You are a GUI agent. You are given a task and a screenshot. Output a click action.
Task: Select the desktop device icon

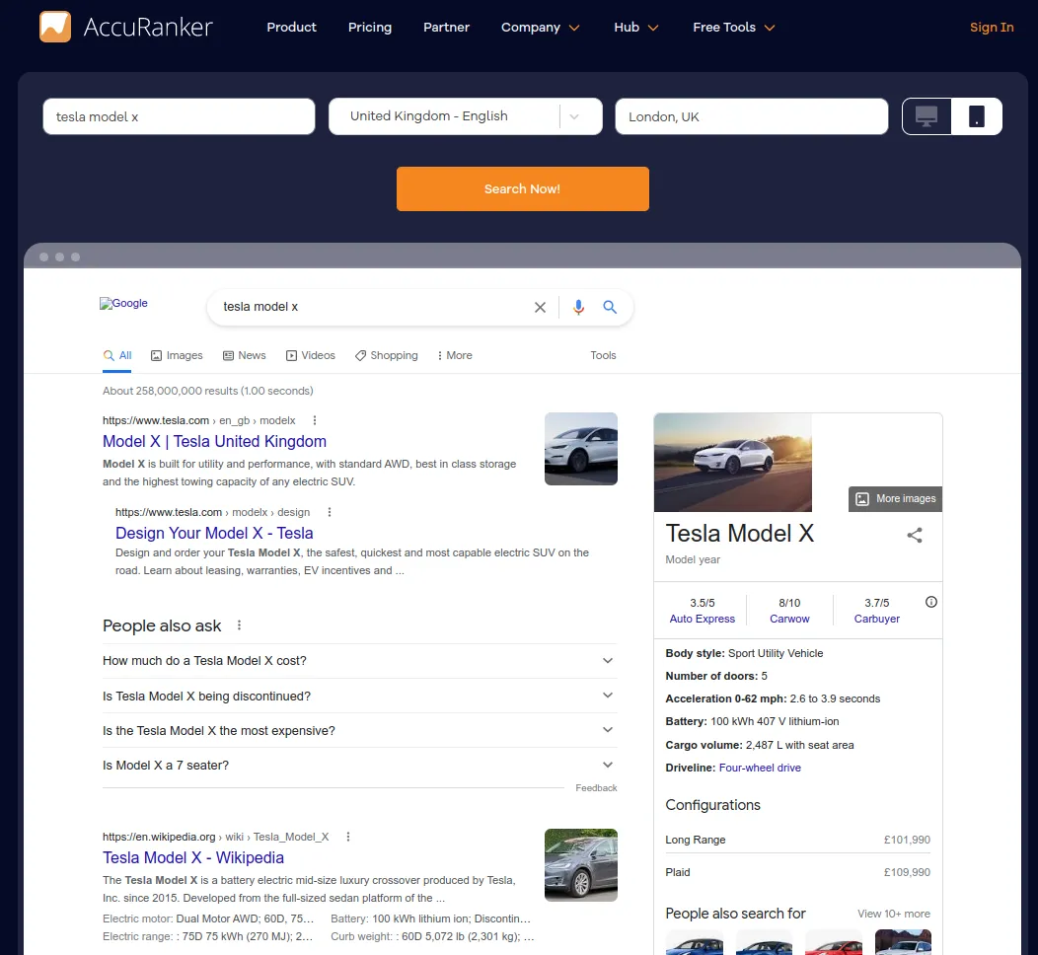(x=926, y=115)
